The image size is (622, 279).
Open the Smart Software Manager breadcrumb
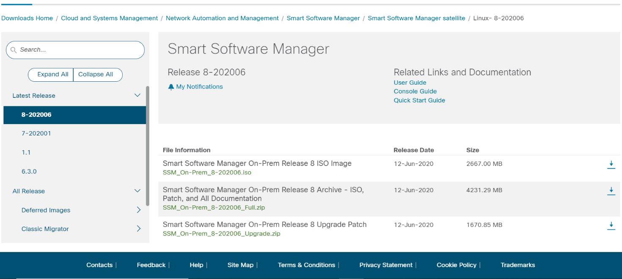pyautogui.click(x=323, y=18)
